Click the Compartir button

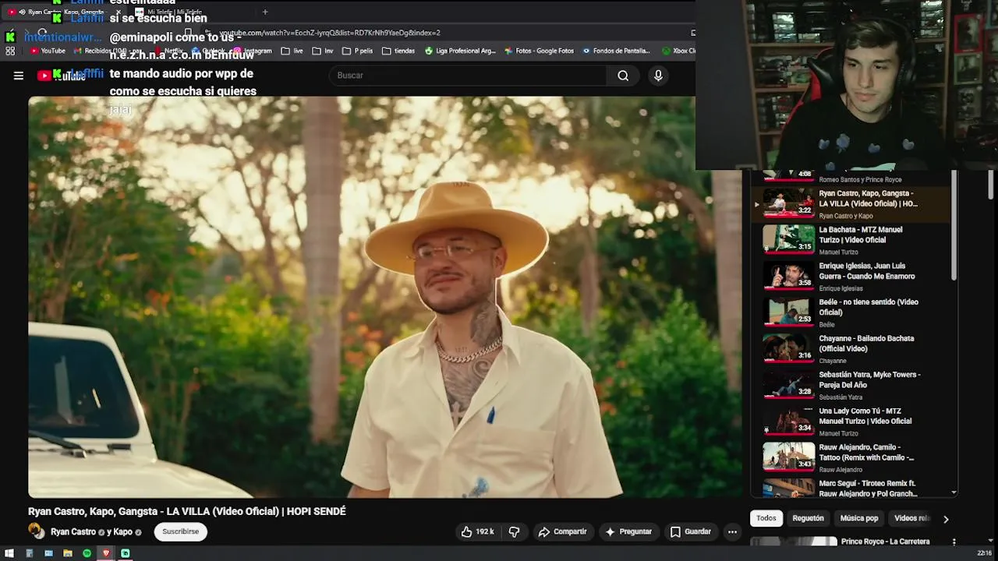tap(562, 531)
